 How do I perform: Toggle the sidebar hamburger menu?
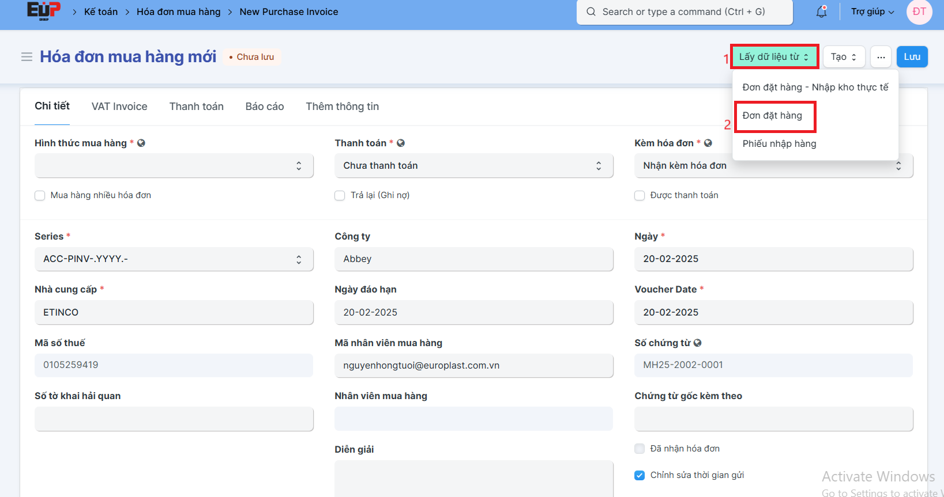(x=27, y=57)
